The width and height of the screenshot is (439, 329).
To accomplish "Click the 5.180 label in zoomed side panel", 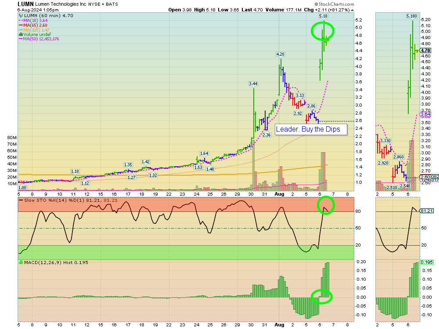I will (412, 16).
